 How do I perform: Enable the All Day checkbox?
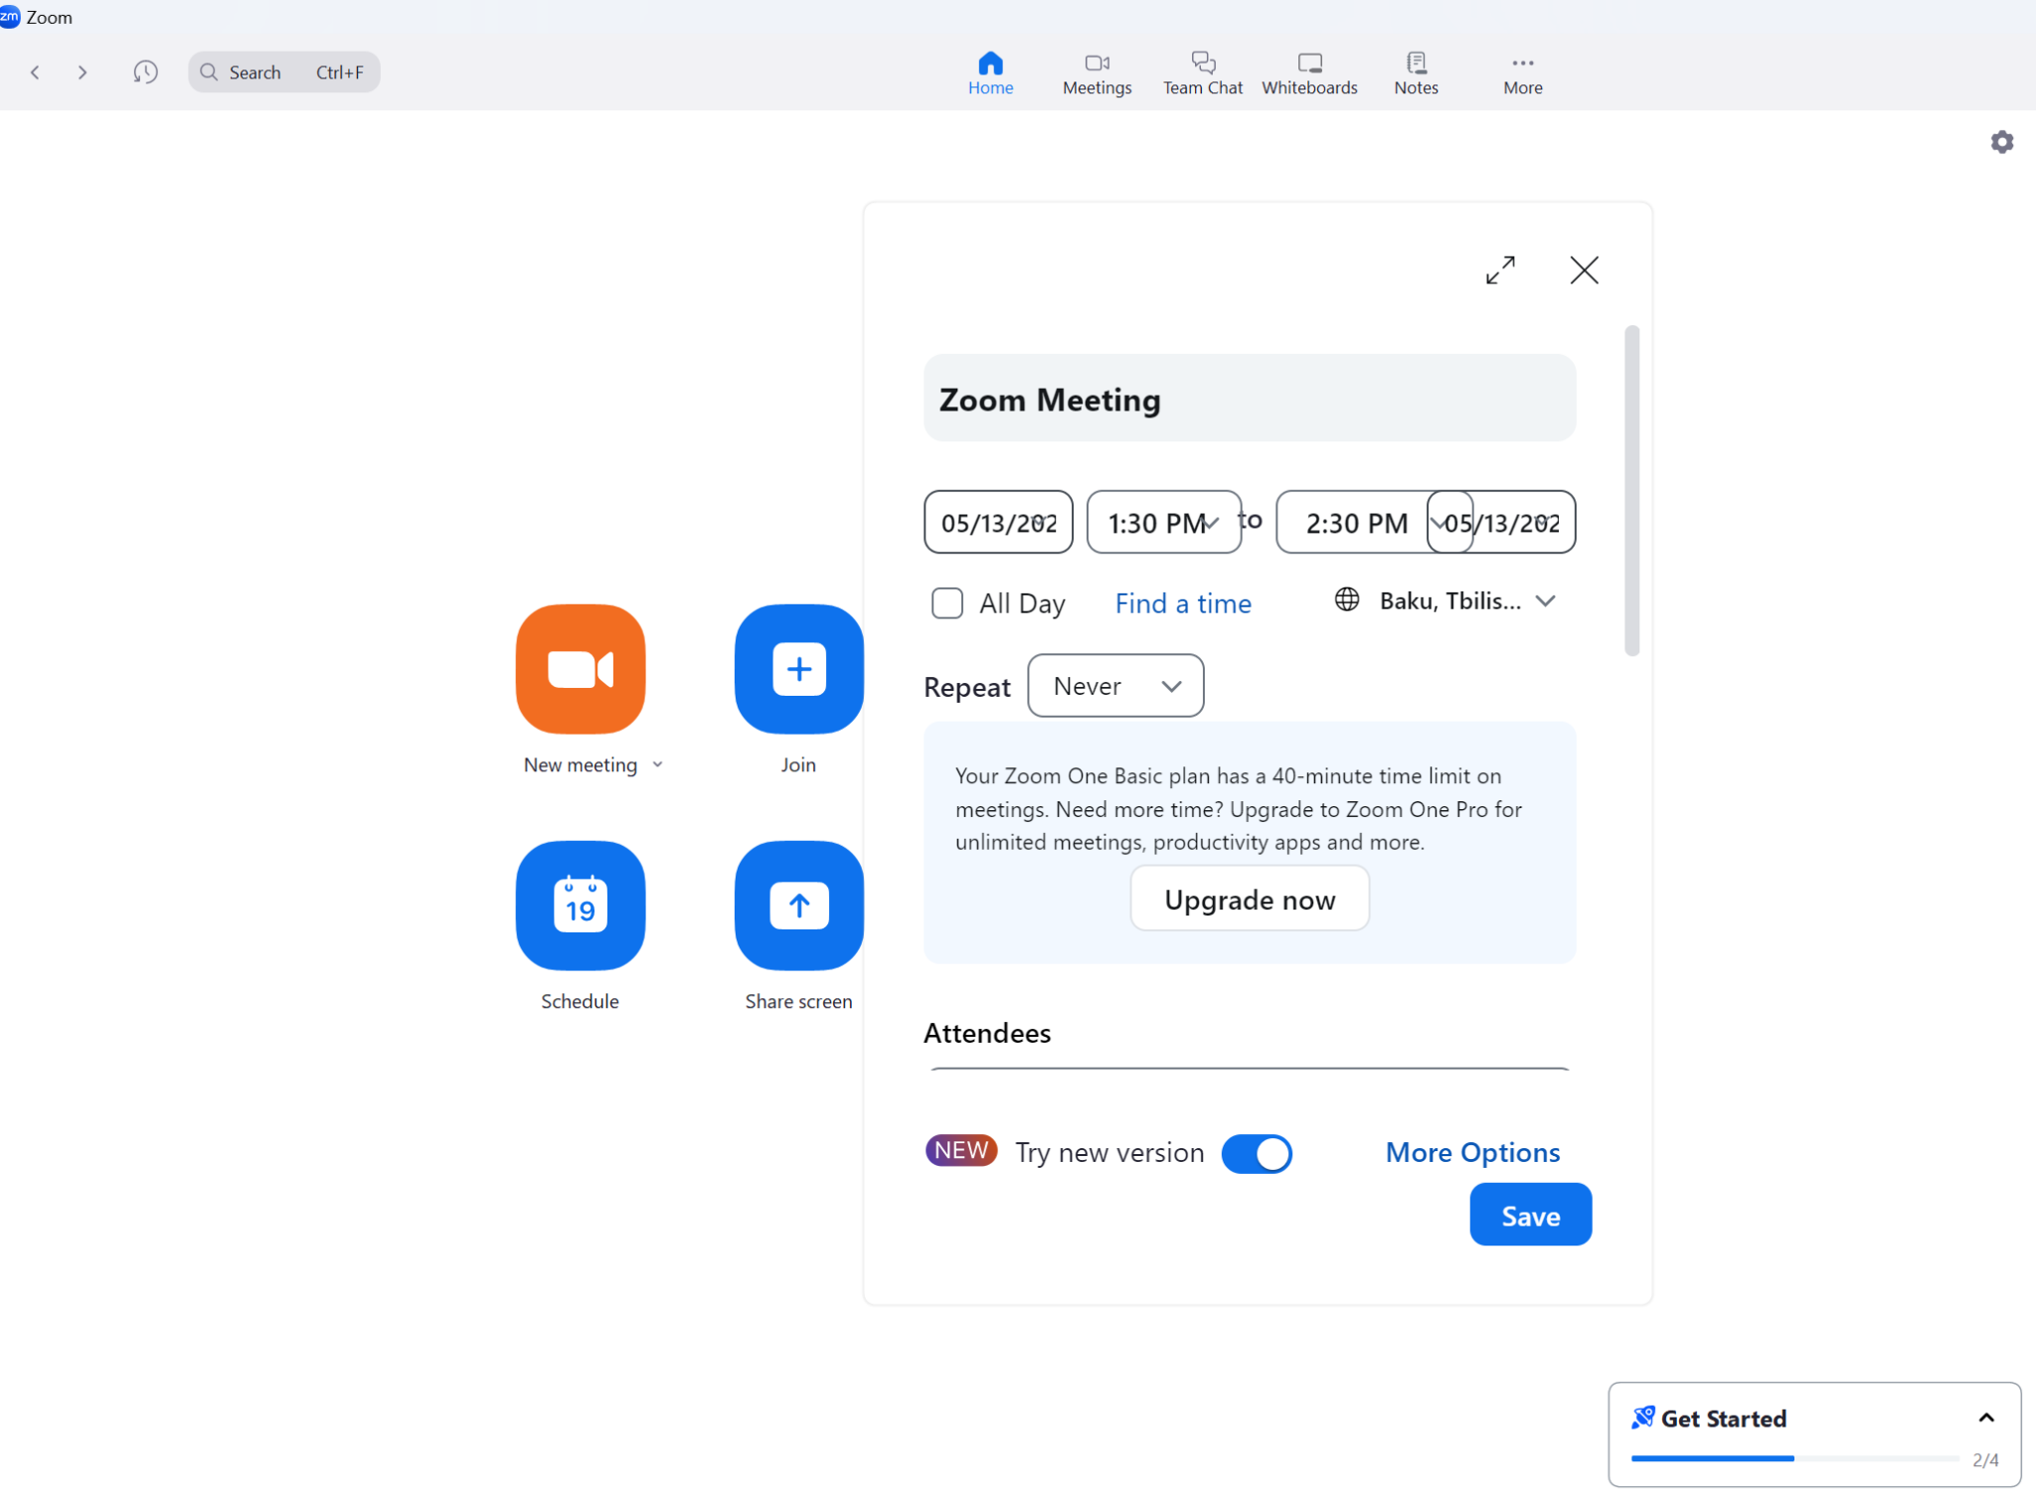tap(947, 602)
